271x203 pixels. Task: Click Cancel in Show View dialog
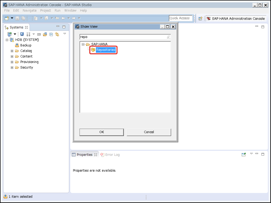point(149,132)
